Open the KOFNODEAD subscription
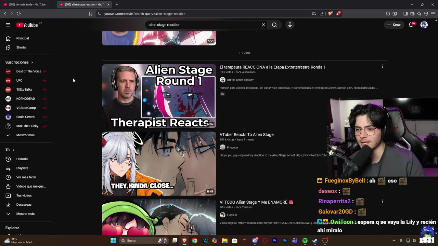The image size is (438, 246). pyautogui.click(x=26, y=99)
